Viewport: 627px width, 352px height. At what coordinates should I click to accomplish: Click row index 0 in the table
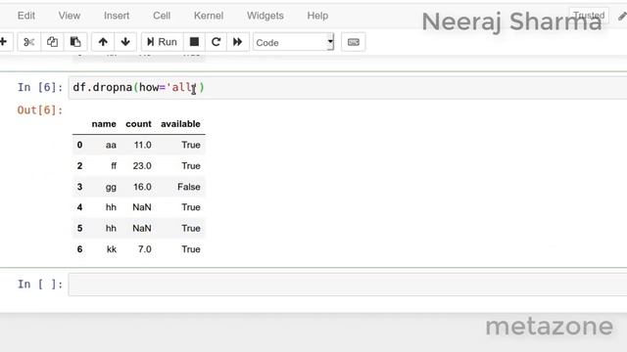click(x=79, y=145)
